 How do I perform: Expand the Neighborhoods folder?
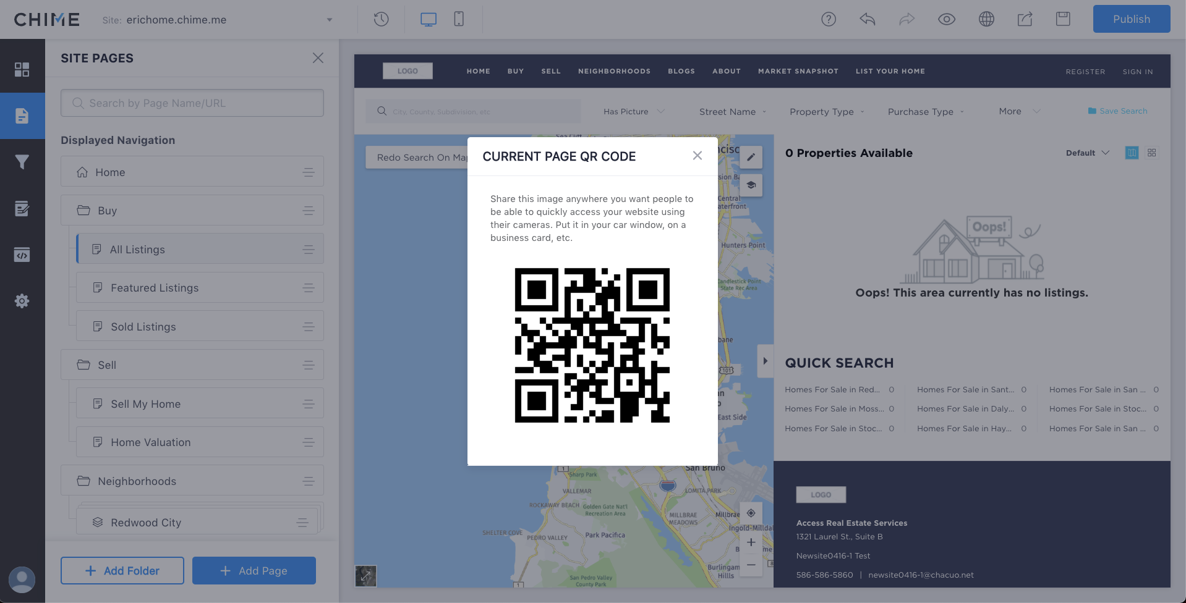click(192, 481)
